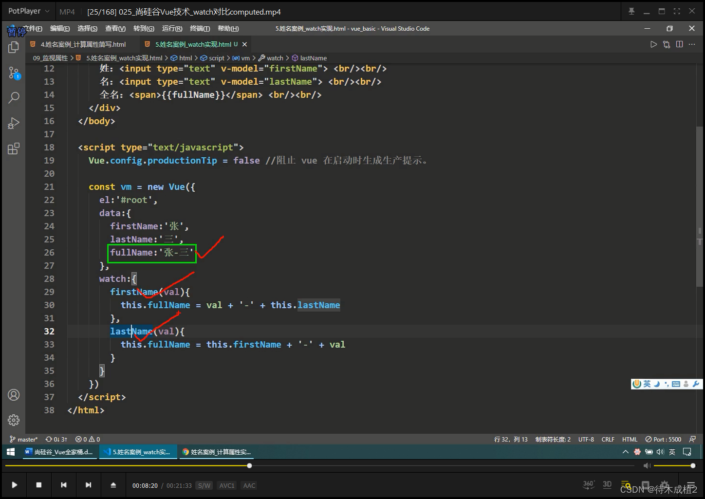Open the 帮助(H) menu
The height and width of the screenshot is (499, 705).
228,29
